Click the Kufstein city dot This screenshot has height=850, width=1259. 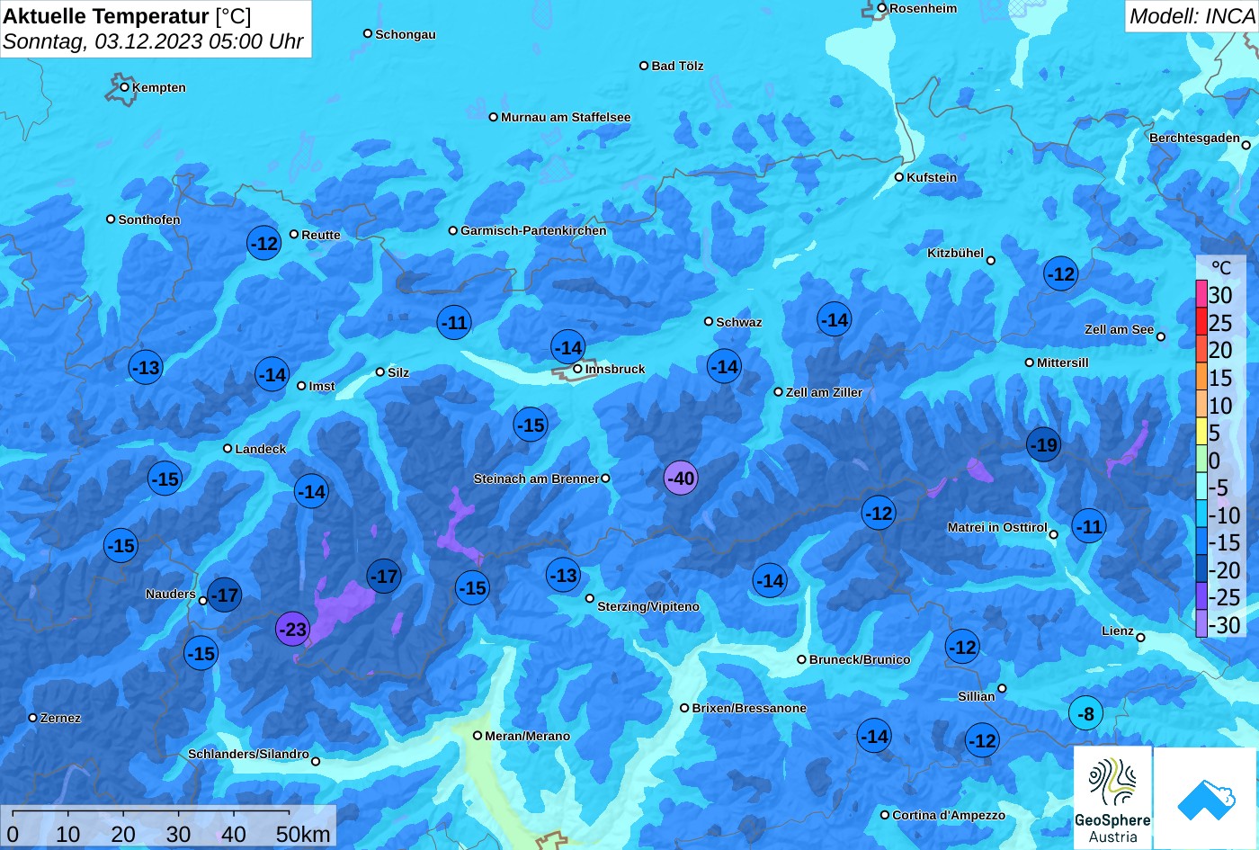click(898, 177)
